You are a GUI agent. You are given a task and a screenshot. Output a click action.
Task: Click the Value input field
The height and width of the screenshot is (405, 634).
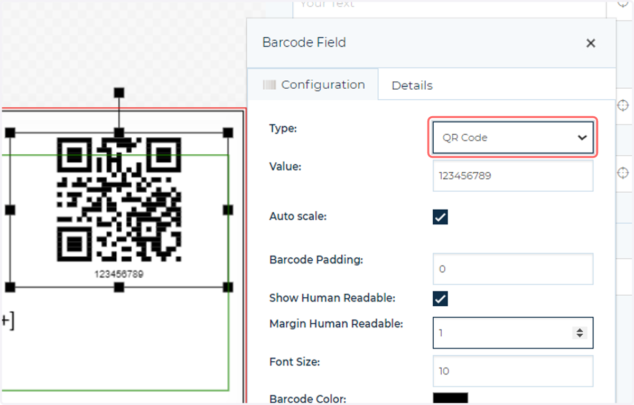512,176
